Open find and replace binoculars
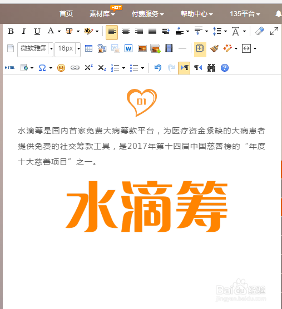Screen dimensions: 282x309 211,68
